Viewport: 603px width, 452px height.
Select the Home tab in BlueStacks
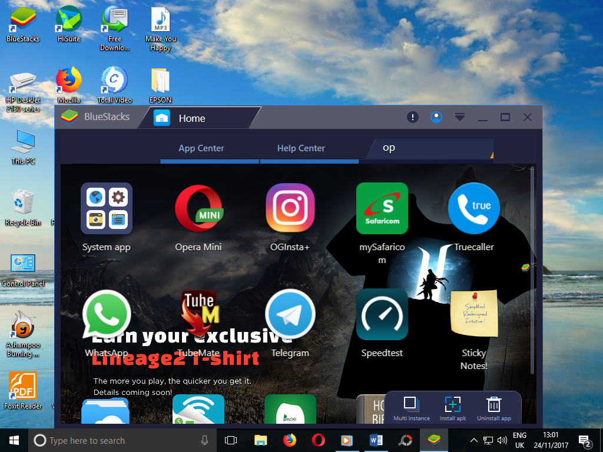coord(200,118)
